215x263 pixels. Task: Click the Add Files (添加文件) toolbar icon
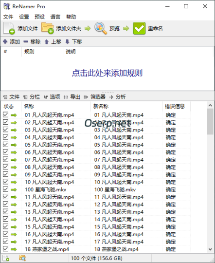[9, 28]
